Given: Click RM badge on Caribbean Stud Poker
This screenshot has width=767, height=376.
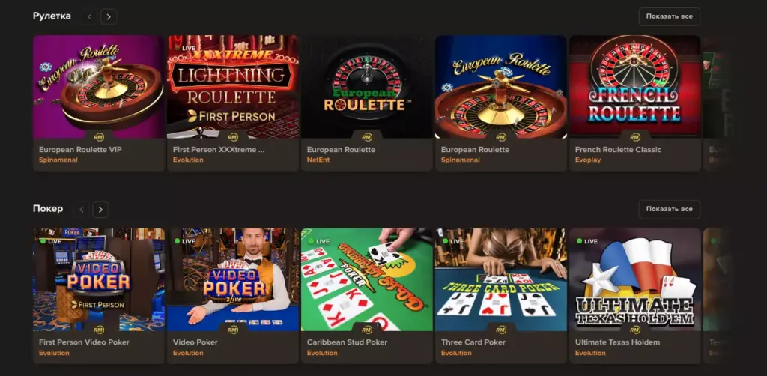Looking at the screenshot, I should pos(367,330).
